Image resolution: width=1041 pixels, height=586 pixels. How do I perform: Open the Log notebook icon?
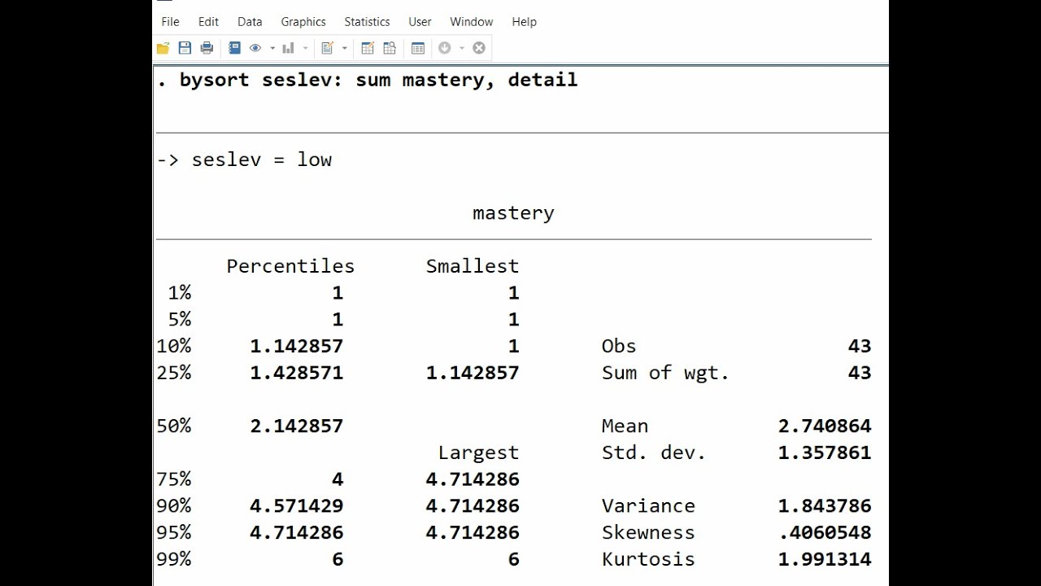[x=234, y=48]
